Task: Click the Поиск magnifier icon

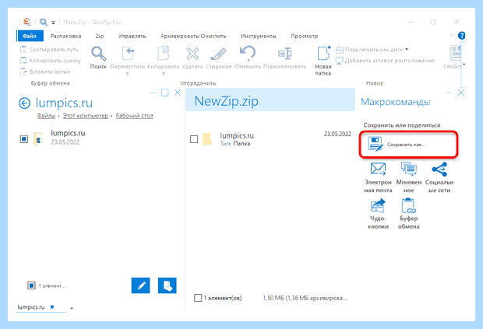Action: tap(99, 54)
